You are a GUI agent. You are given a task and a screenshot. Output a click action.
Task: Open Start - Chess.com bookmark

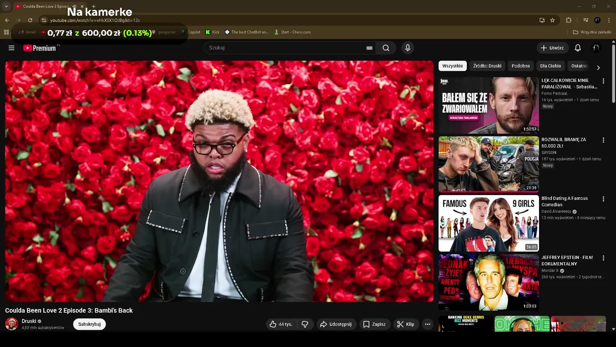[x=292, y=32]
